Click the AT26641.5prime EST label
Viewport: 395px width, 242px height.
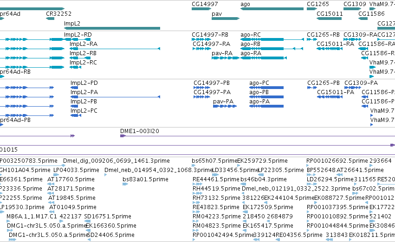tap(360, 170)
